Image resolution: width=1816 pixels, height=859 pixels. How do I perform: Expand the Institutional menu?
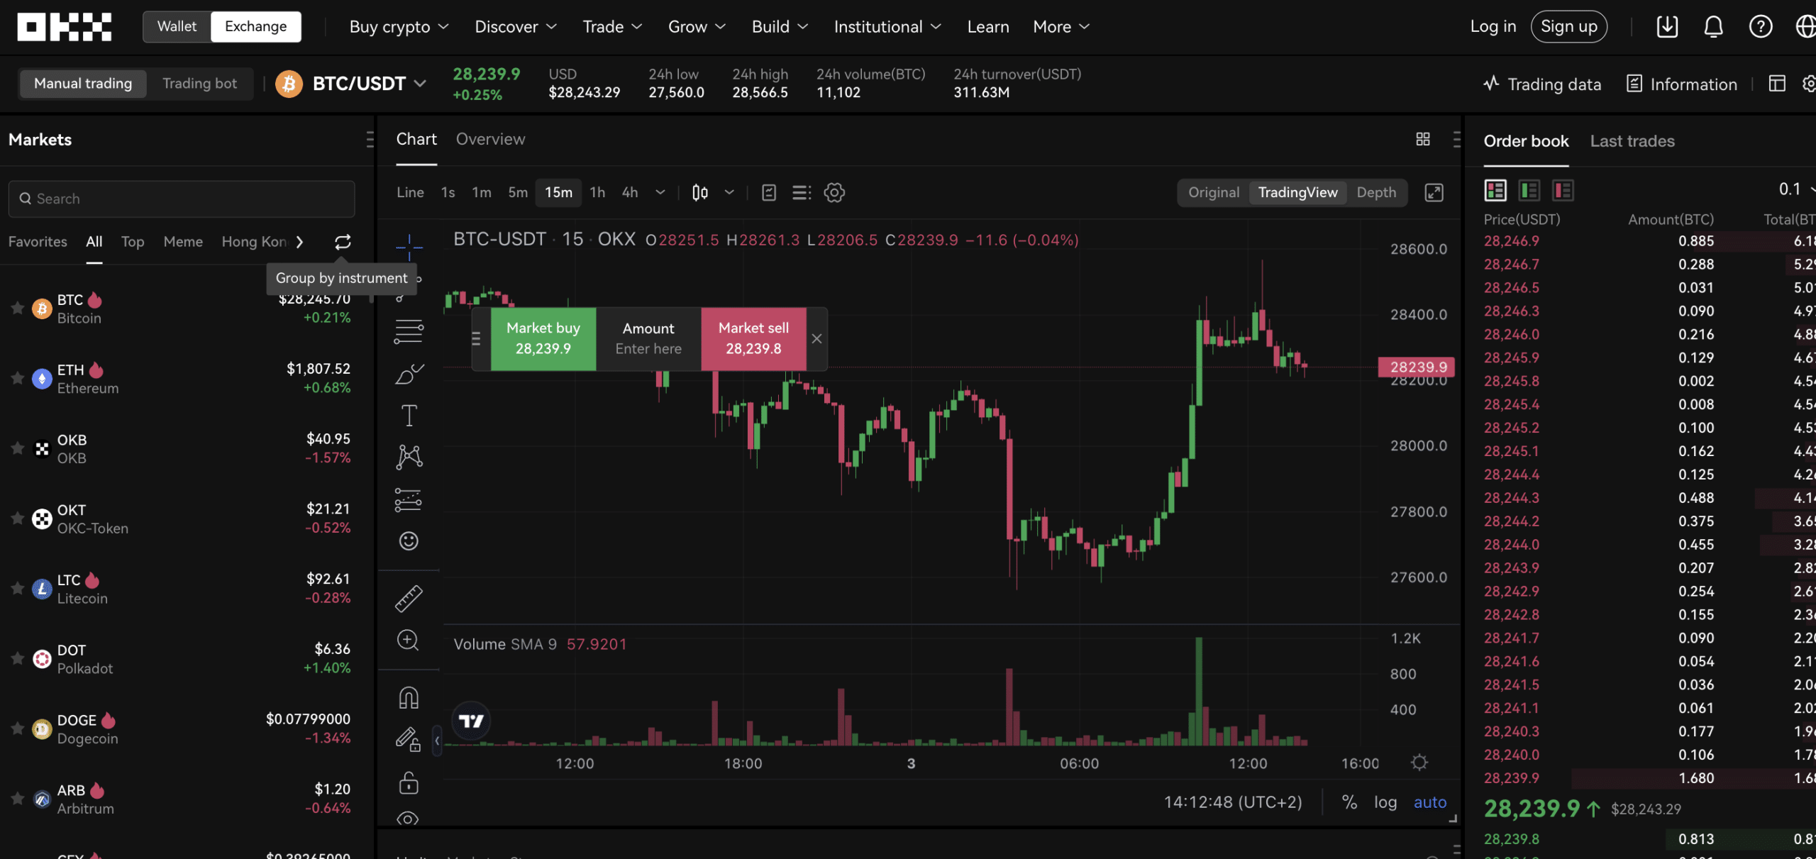(887, 27)
